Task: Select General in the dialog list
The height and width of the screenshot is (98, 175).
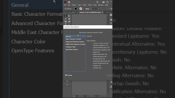Action: pyautogui.click(x=75, y=36)
